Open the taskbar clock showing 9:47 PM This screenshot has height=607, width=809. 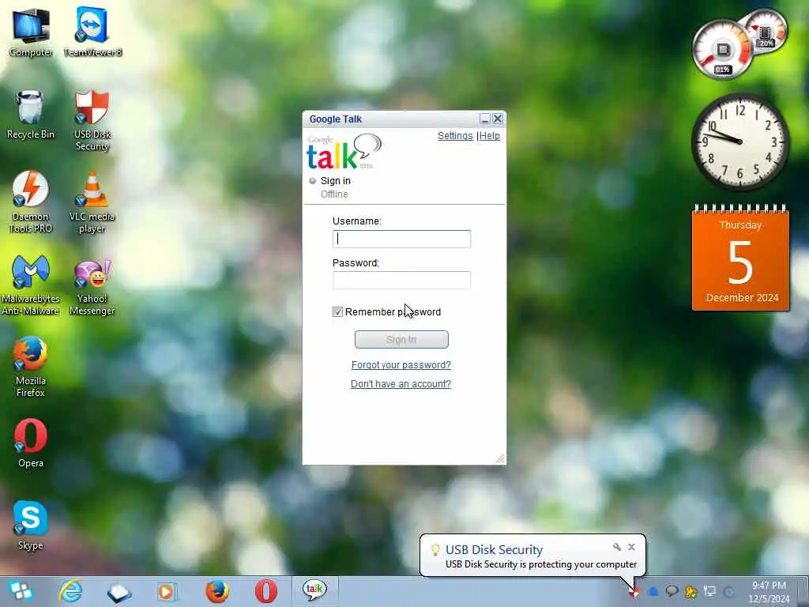click(x=769, y=592)
